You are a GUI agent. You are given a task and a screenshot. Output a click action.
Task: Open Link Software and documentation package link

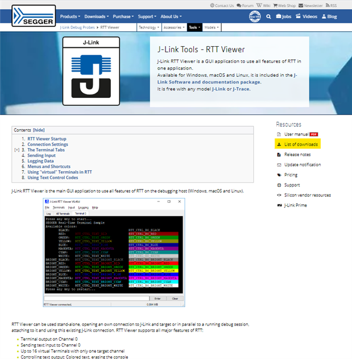tap(209, 82)
